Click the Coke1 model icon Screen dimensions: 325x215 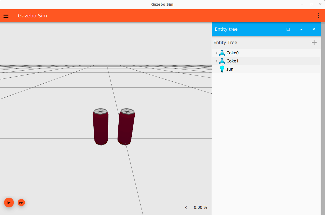(222, 61)
